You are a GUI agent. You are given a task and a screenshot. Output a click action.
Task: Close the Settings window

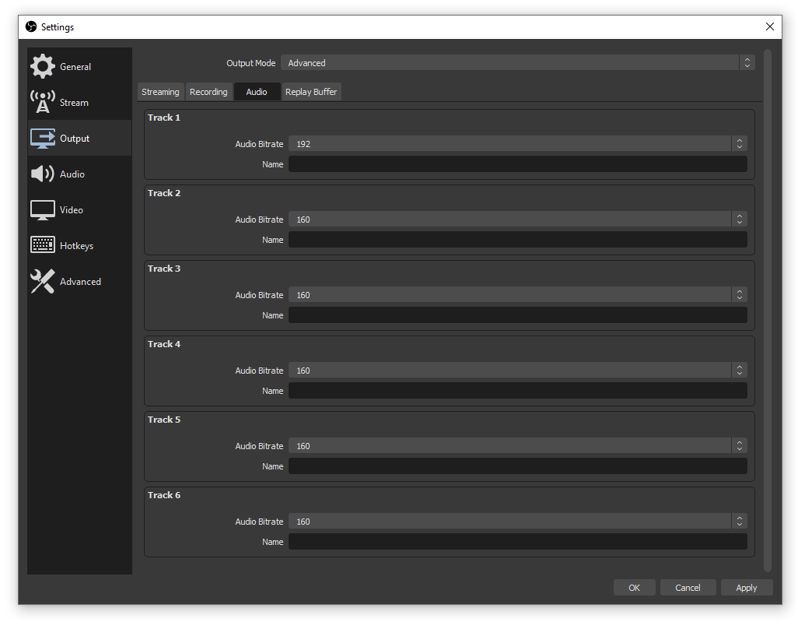(x=769, y=26)
